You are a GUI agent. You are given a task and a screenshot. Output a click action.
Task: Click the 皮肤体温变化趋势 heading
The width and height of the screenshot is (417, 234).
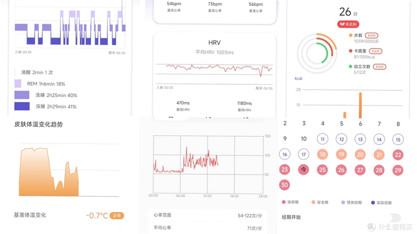tap(38, 124)
